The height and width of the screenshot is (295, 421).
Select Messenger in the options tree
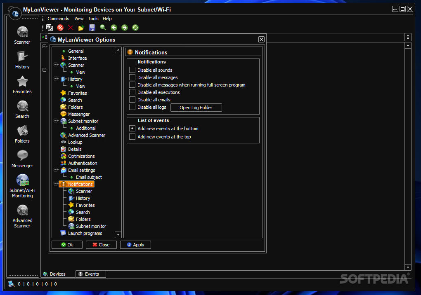79,114
